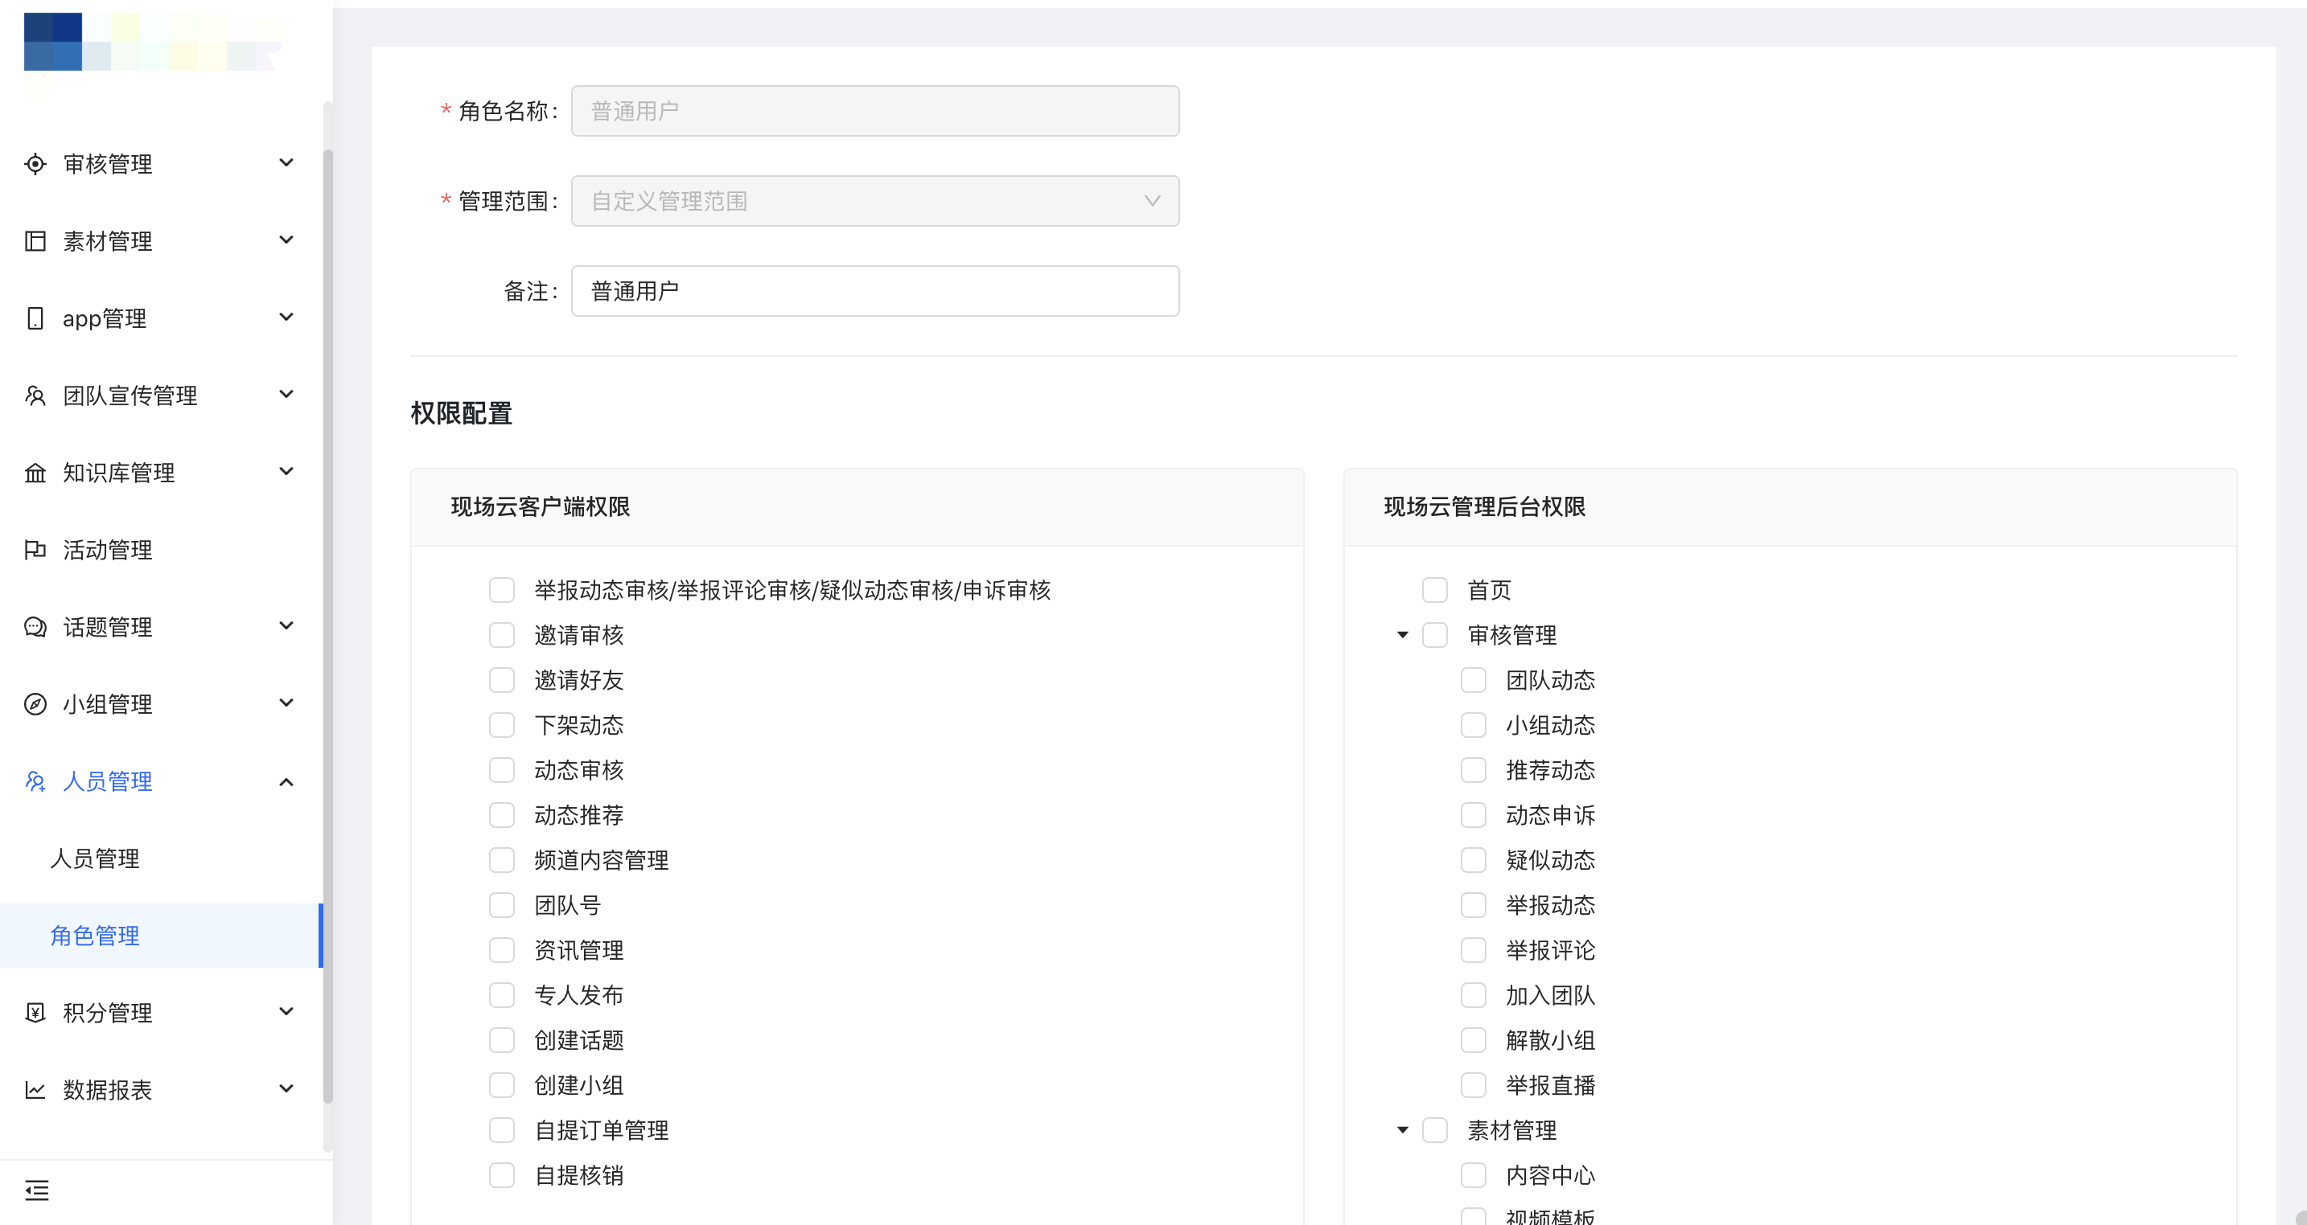Expand the 审核管理 sidebar menu chevron
2307x1225 pixels.
coord(286,163)
